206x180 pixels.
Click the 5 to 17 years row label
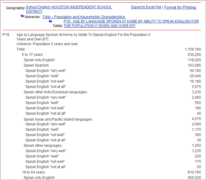click(33, 55)
